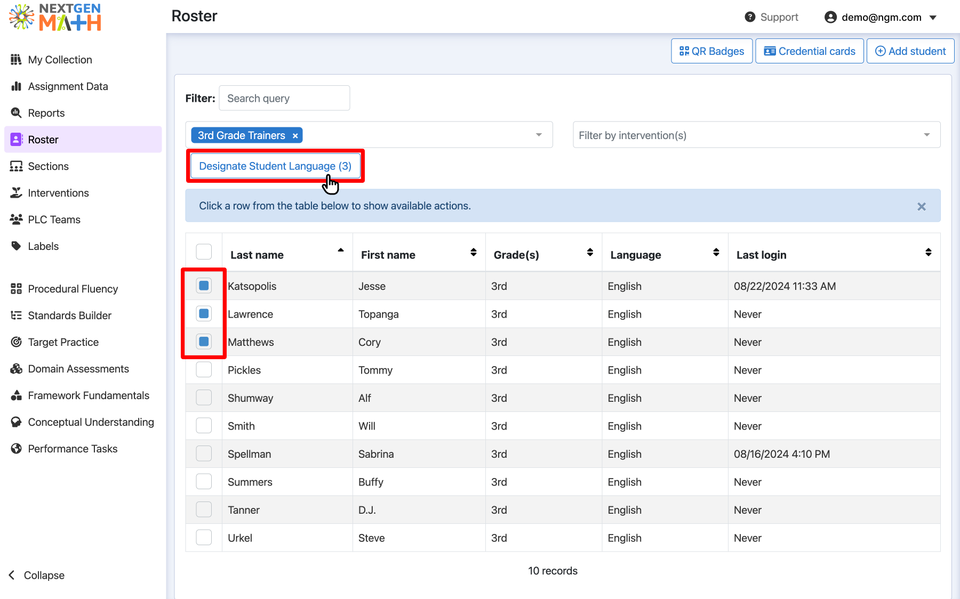Click the Sections icon in sidebar
This screenshot has width=960, height=599.
tap(16, 166)
